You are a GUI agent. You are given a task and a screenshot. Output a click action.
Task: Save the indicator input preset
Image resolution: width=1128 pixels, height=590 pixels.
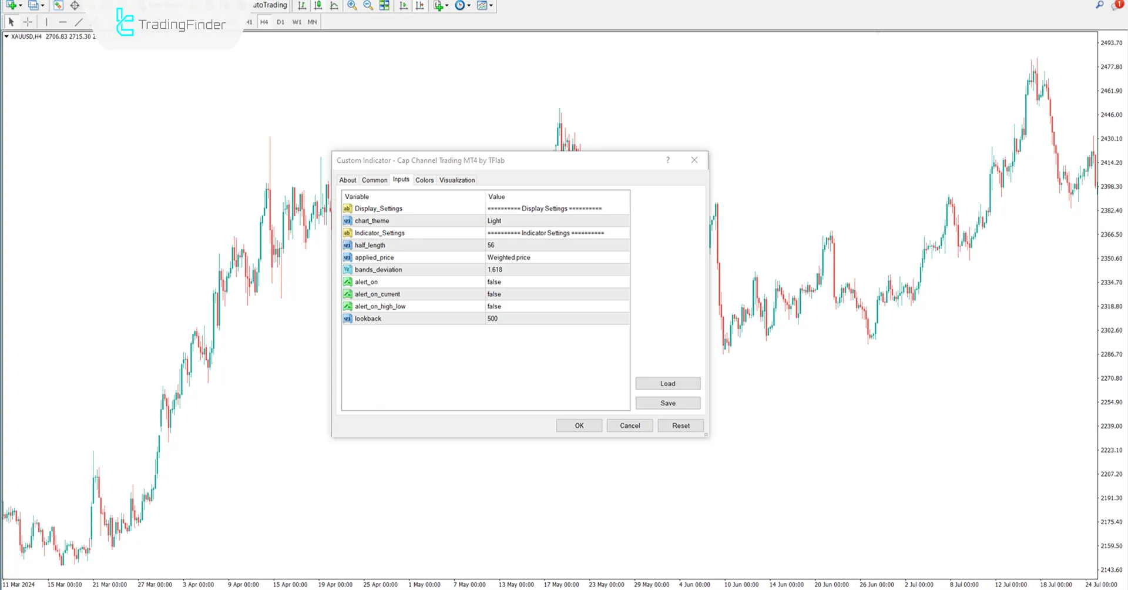[667, 403]
